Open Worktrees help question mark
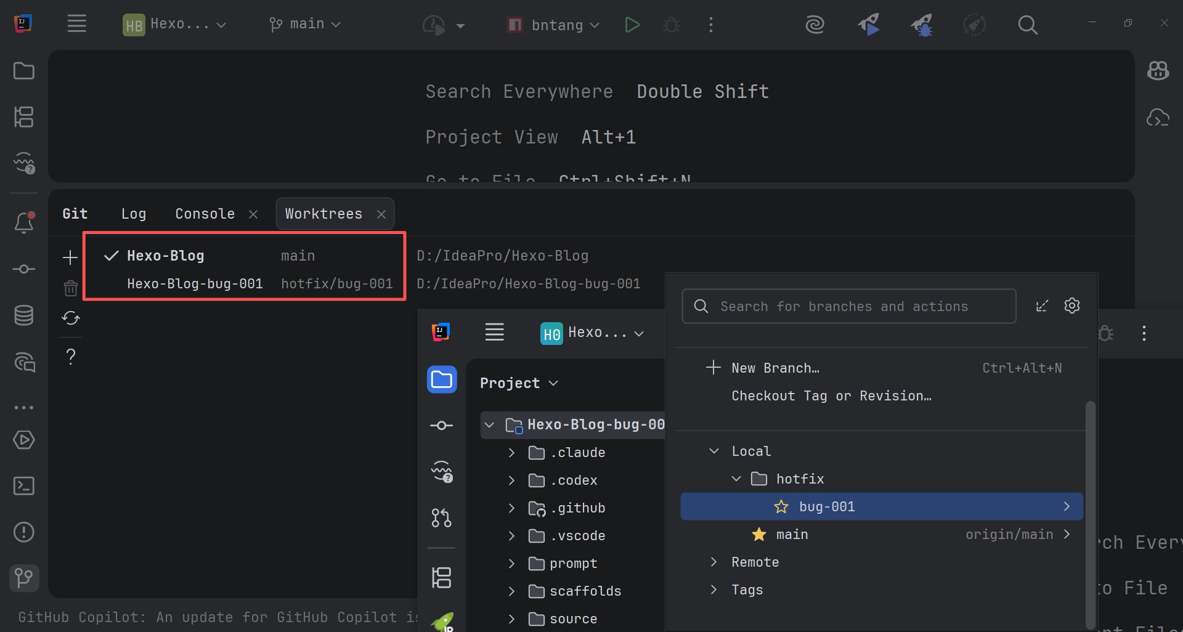The width and height of the screenshot is (1183, 632). click(71, 356)
